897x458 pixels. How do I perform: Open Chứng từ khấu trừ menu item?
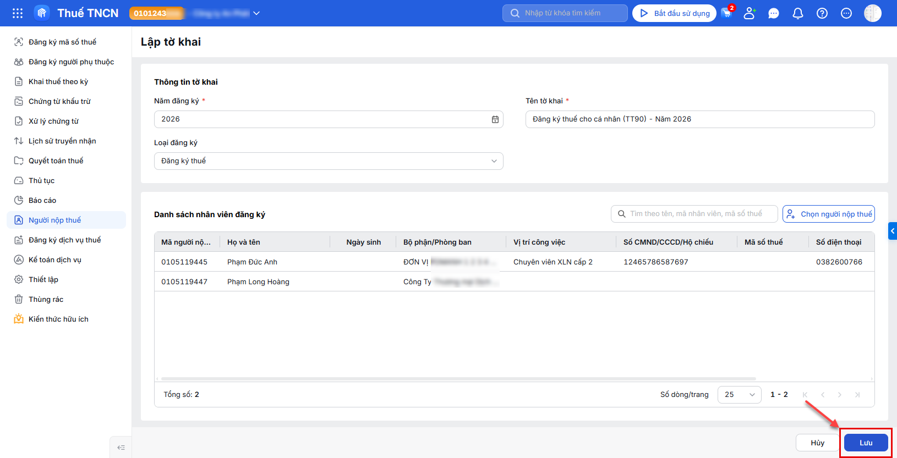pos(59,101)
